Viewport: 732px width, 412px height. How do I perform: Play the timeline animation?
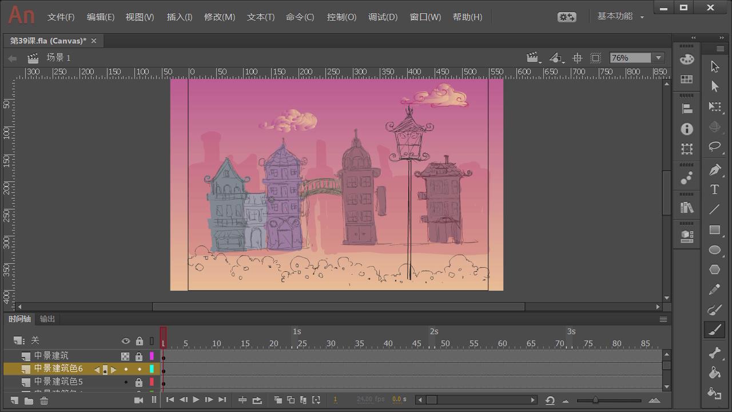click(x=196, y=400)
